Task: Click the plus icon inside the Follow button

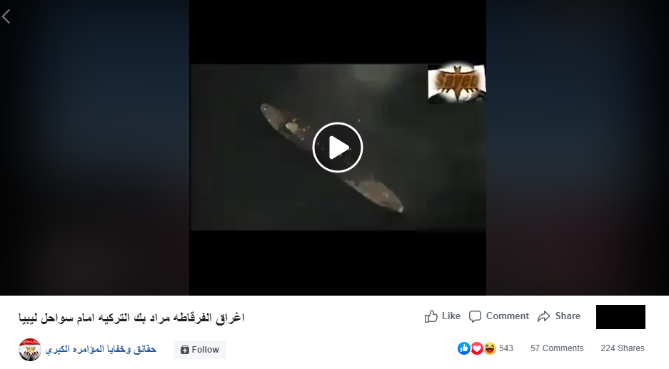Action: tap(185, 350)
